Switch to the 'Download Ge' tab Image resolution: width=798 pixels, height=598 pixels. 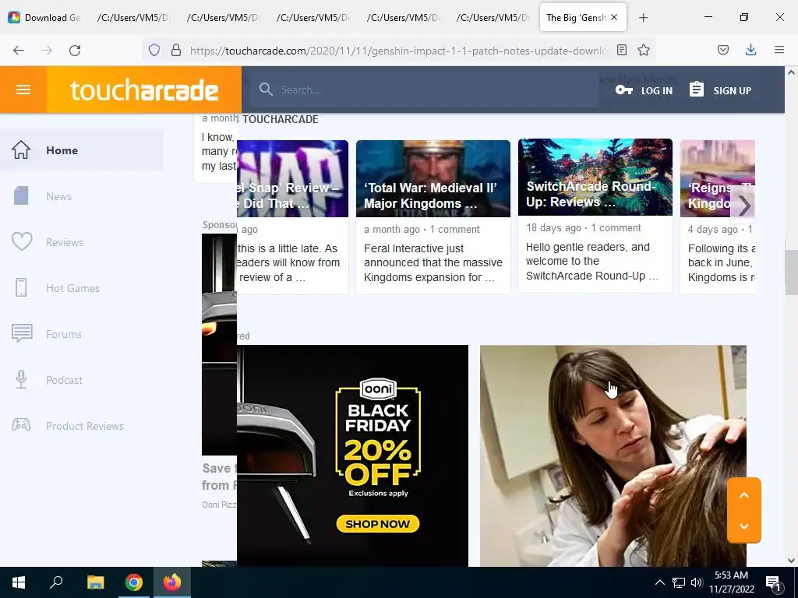44,17
